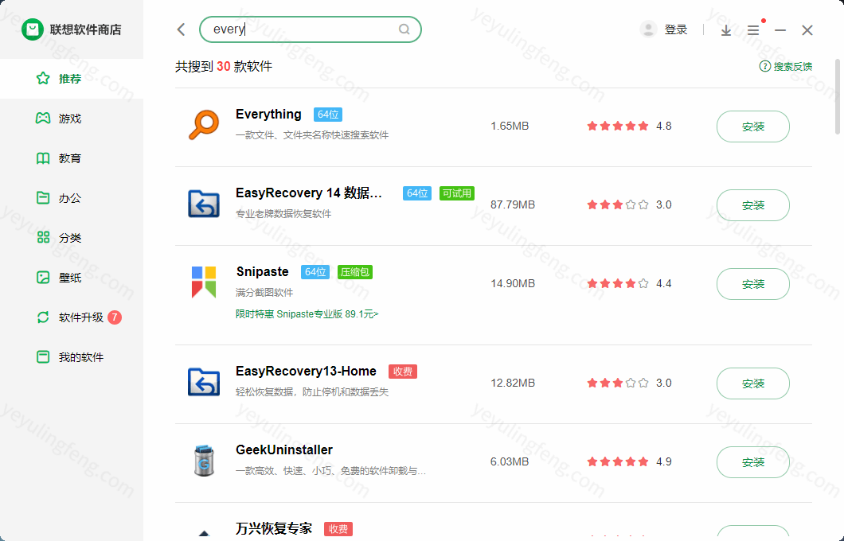Screen dimensions: 844x541
Task: Click the user avatar icon
Action: [x=648, y=29]
